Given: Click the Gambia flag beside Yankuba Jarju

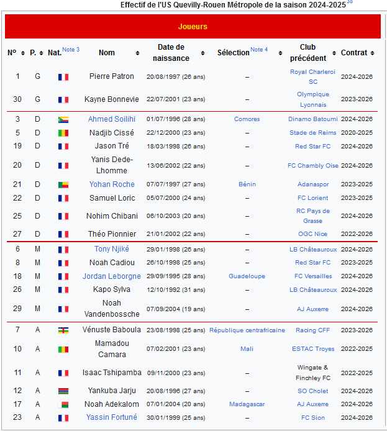Looking at the screenshot, I should click(x=63, y=391).
